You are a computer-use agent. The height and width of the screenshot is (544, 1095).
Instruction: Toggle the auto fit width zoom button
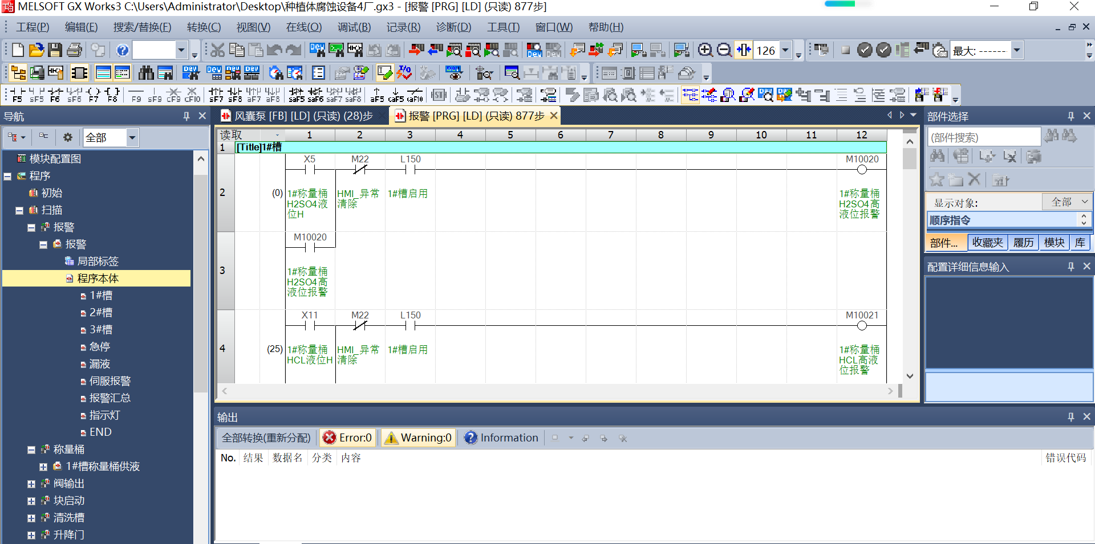744,50
